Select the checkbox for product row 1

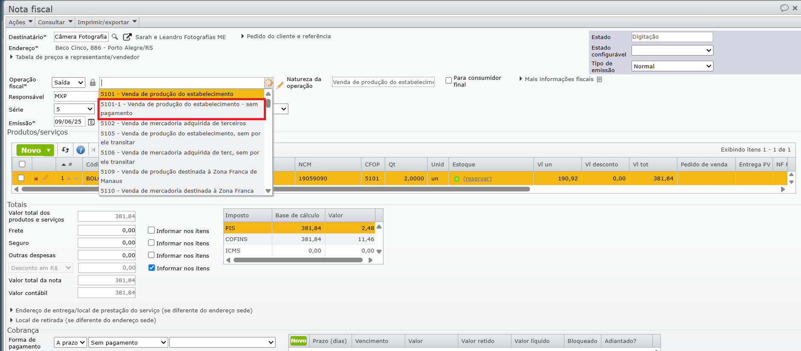click(x=21, y=178)
